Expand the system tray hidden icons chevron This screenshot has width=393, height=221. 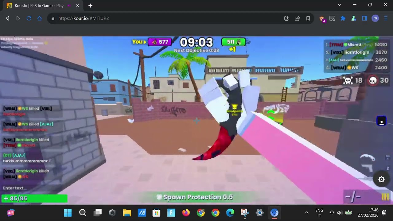(306, 213)
